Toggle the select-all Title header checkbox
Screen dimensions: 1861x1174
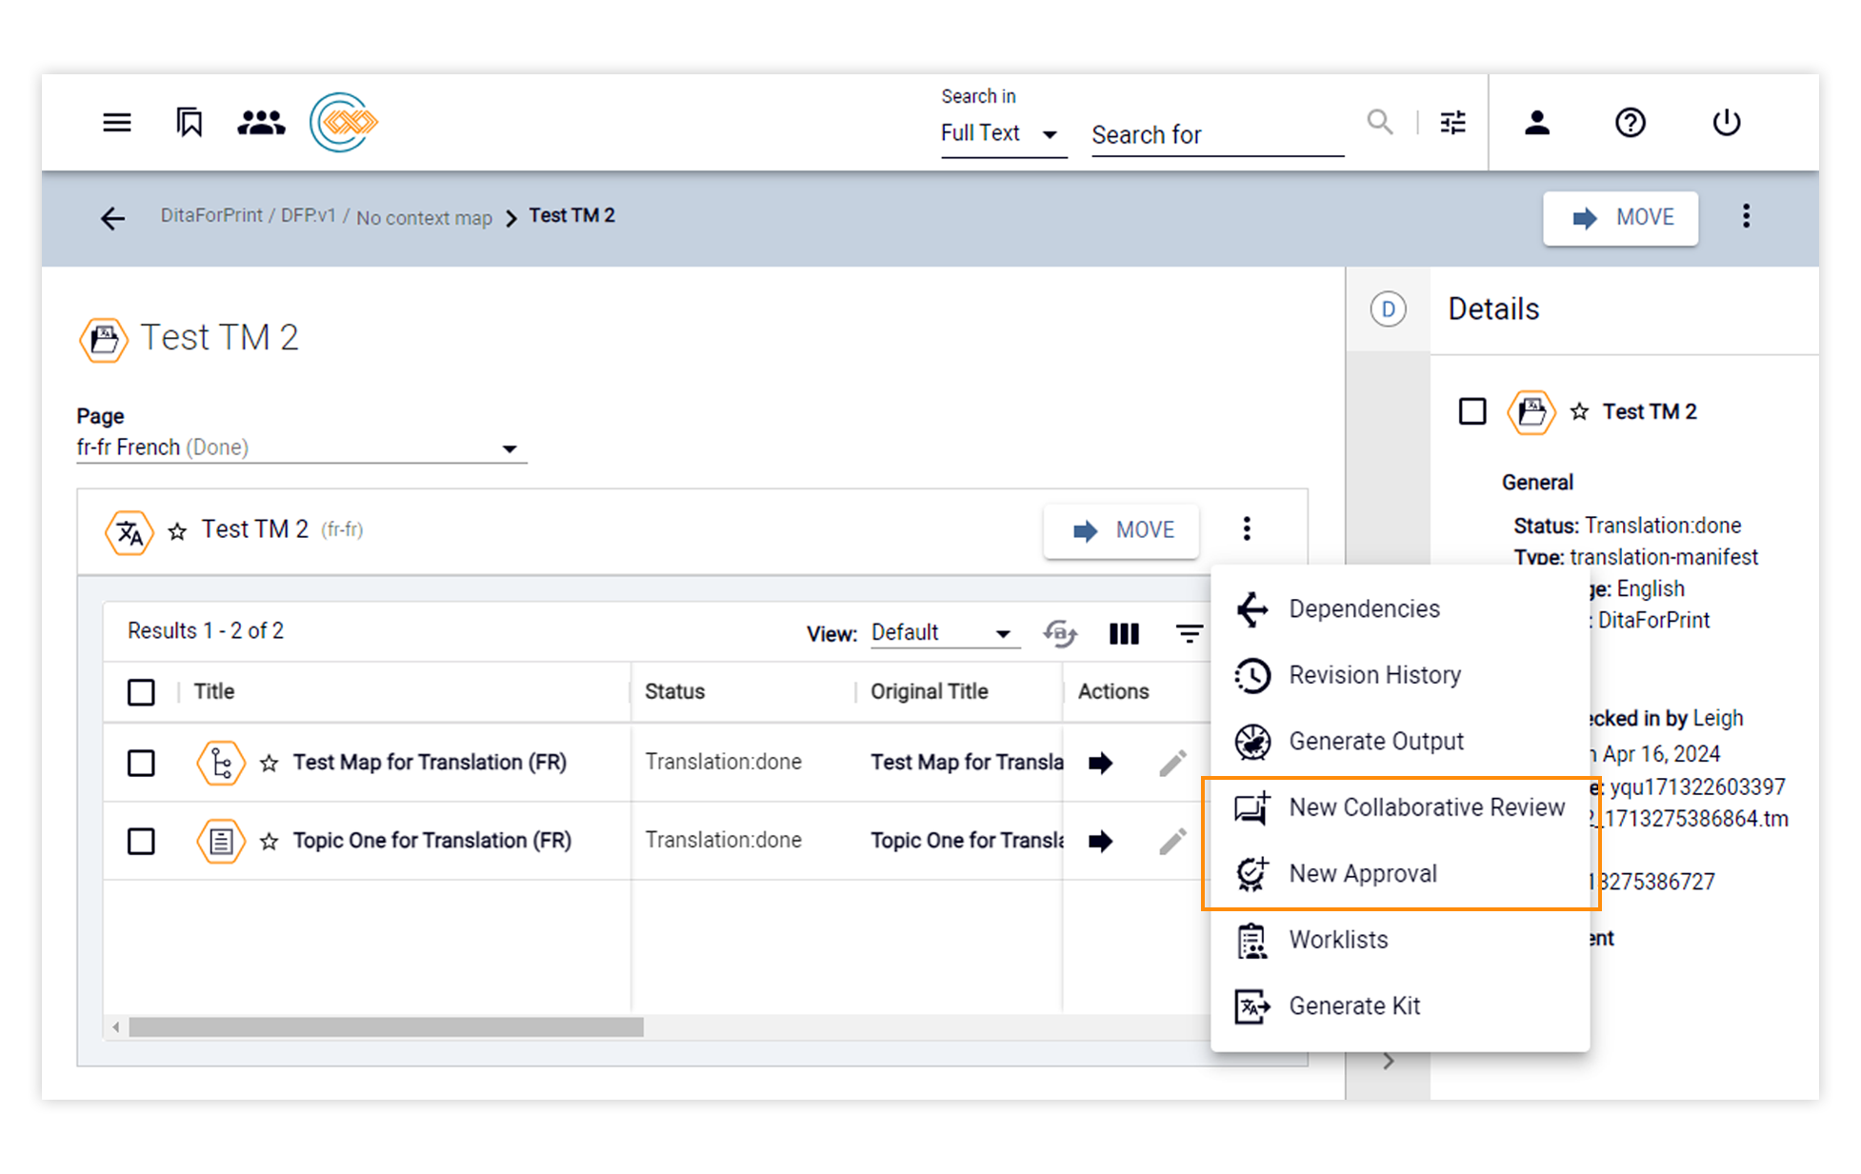pyautogui.click(x=141, y=692)
